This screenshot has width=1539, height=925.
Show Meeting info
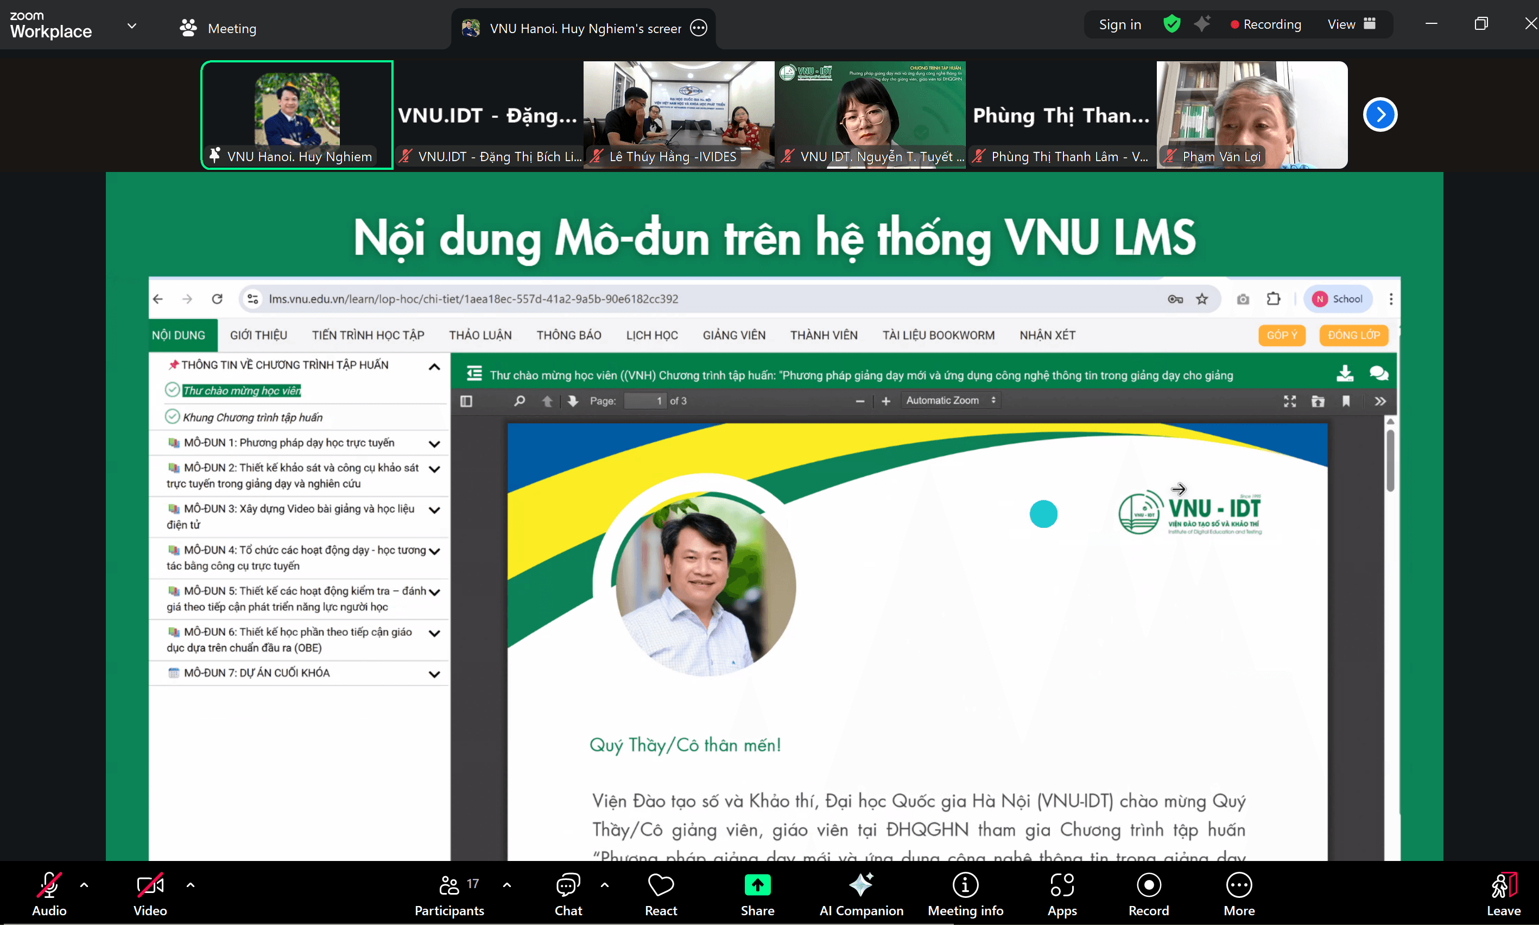pyautogui.click(x=965, y=895)
